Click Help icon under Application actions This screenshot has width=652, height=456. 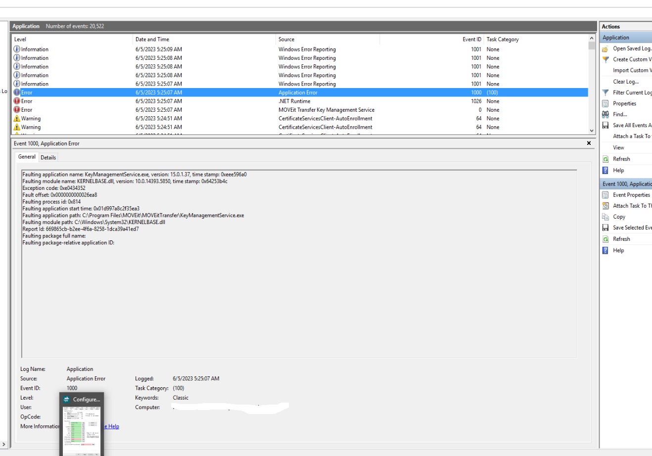[605, 170]
